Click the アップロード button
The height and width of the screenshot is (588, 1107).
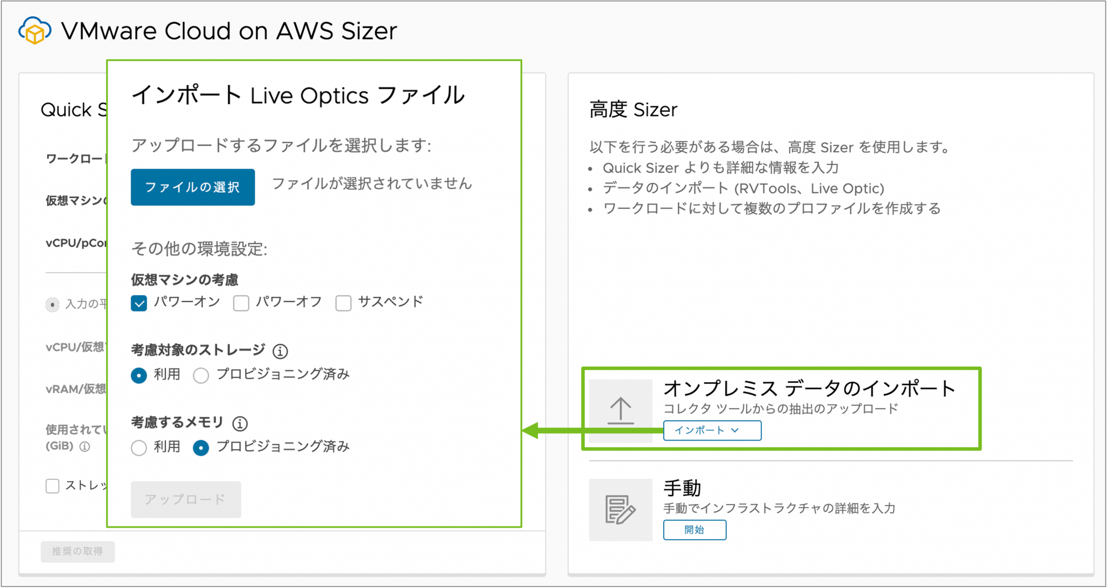click(x=185, y=499)
